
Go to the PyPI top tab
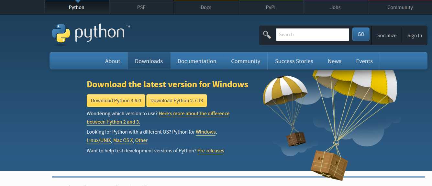[271, 7]
